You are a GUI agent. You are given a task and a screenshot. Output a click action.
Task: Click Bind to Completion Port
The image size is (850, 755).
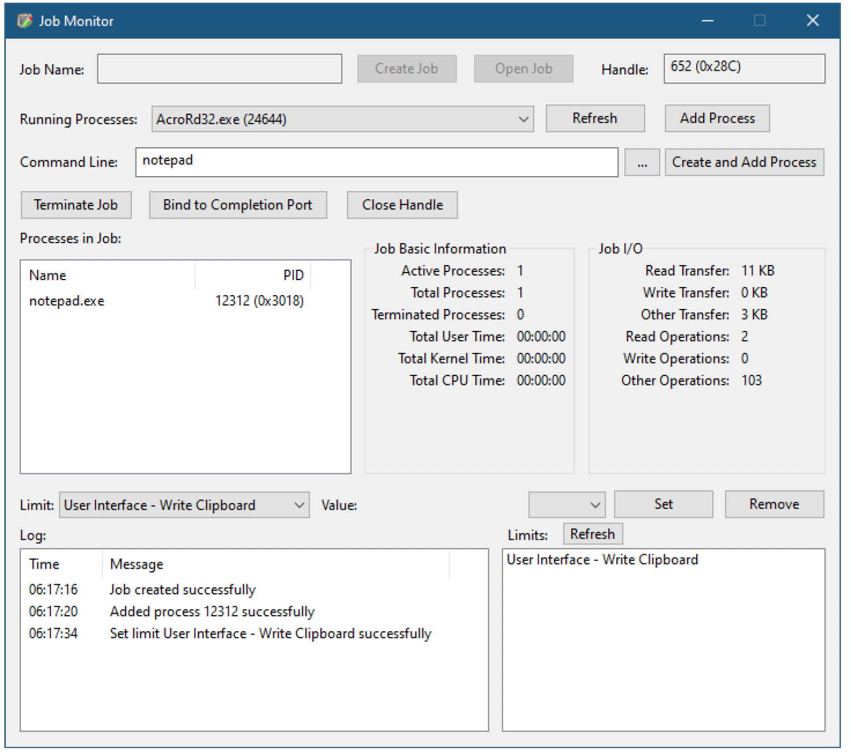238,205
